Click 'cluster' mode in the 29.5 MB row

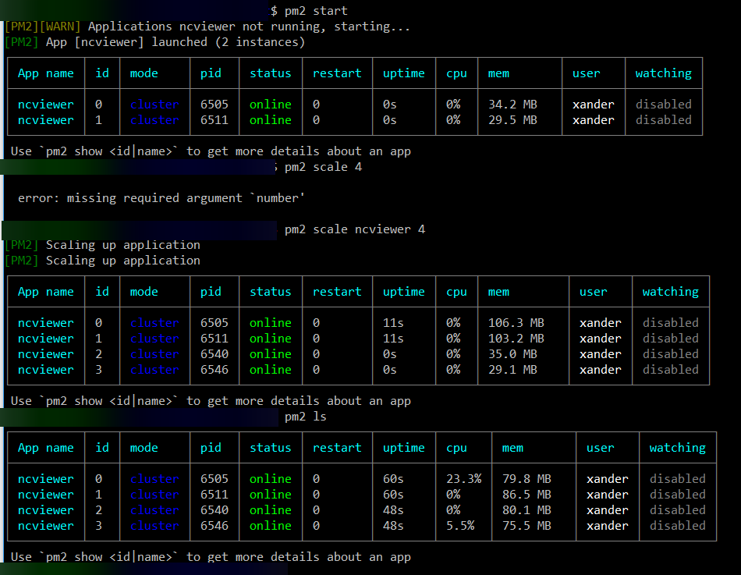click(154, 120)
